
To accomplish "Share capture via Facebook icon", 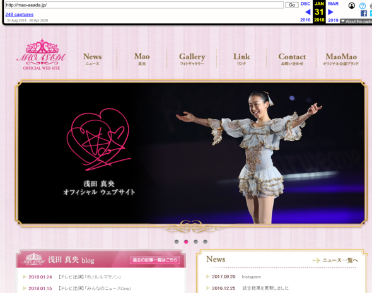I will (x=363, y=13).
